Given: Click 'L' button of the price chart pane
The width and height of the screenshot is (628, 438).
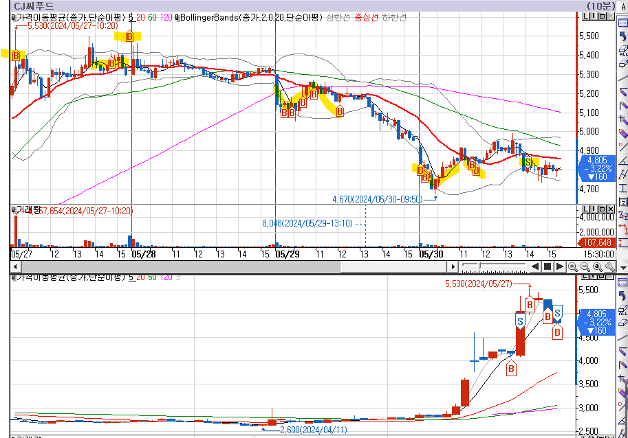Looking at the screenshot, I should [x=585, y=16].
